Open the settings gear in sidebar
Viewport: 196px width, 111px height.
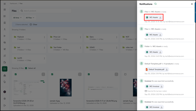tap(5, 99)
